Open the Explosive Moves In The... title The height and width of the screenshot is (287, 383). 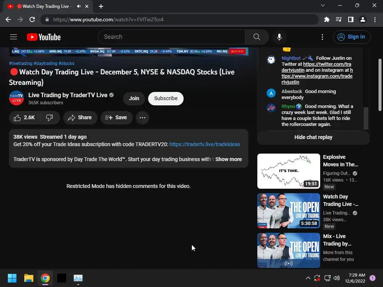pos(340,161)
